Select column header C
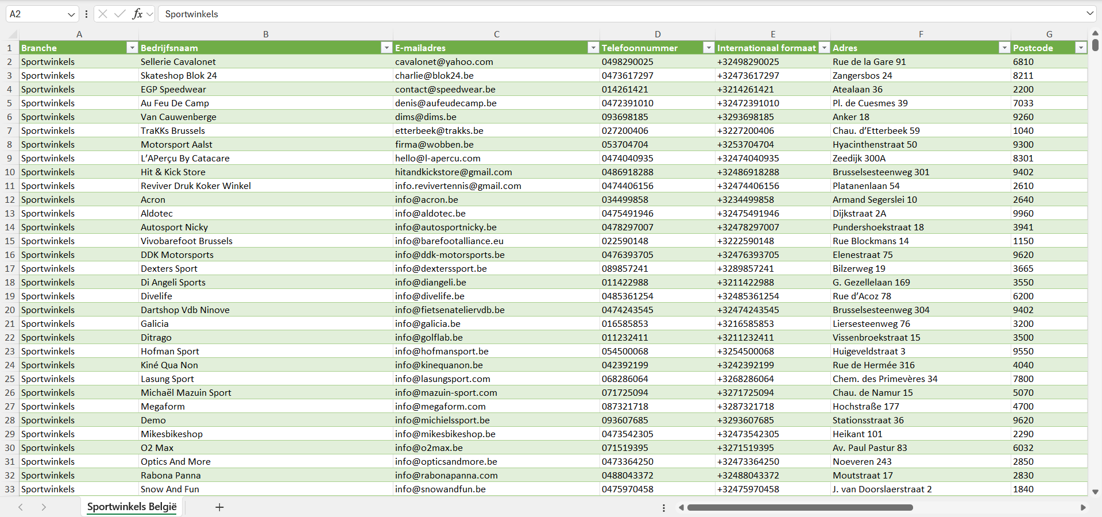 point(496,34)
